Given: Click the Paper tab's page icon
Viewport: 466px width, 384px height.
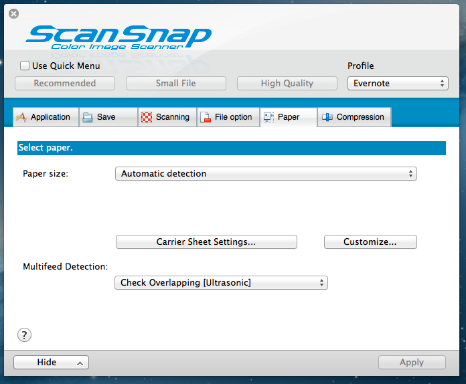Looking at the screenshot, I should (268, 117).
